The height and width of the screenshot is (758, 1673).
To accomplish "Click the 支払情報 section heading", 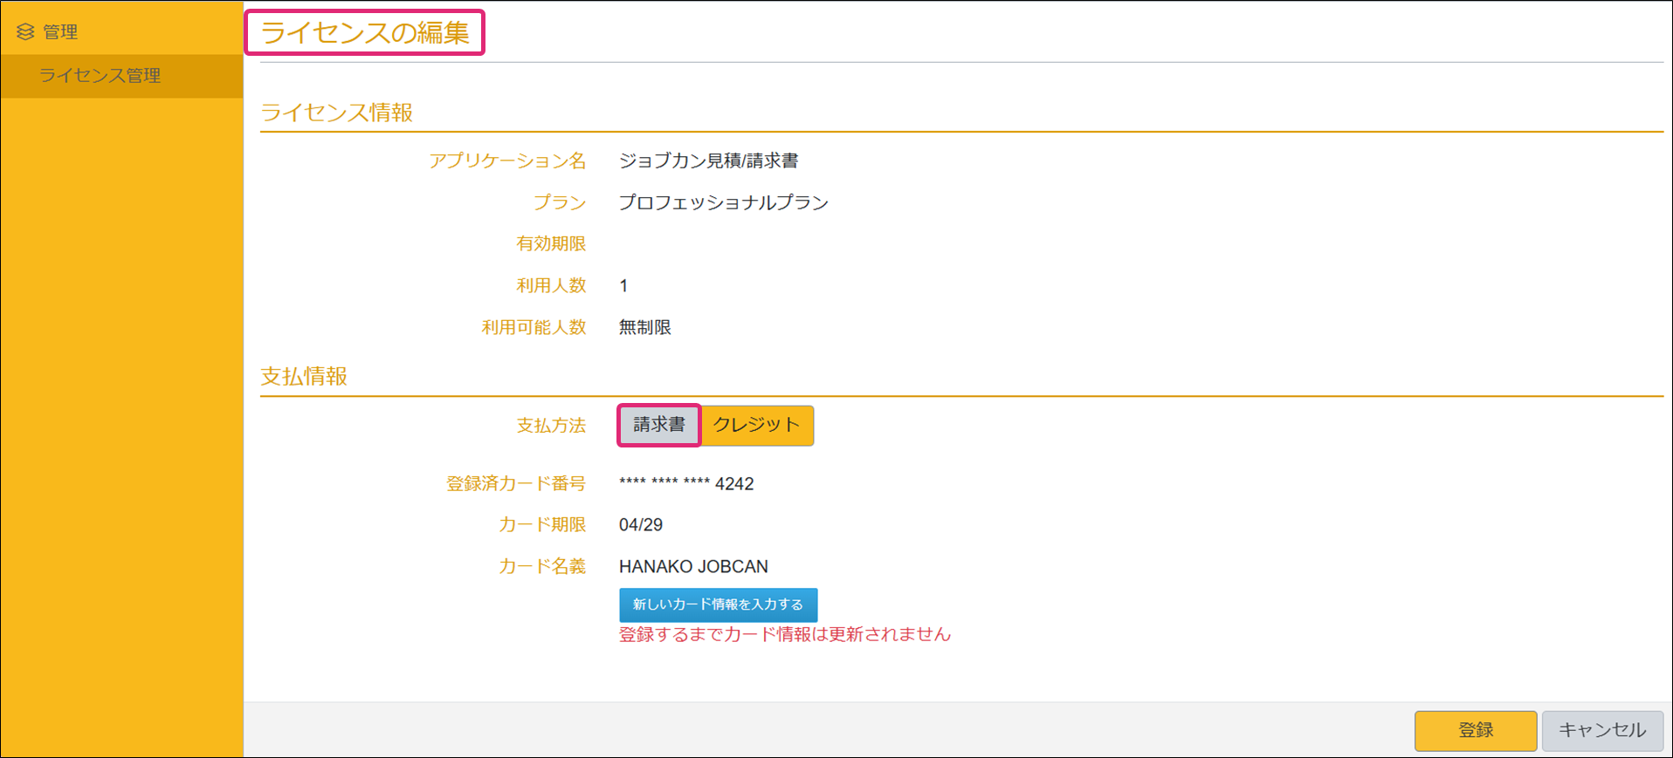I will pos(304,377).
